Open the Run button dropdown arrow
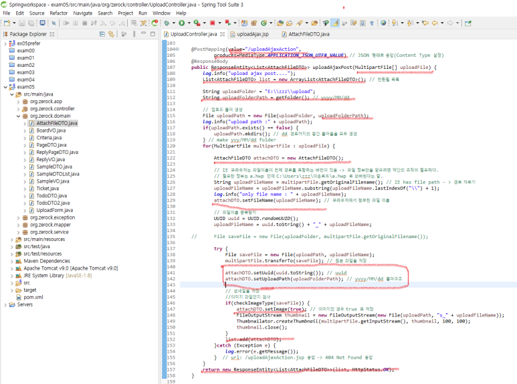This screenshot has width=517, height=384. [189, 23]
